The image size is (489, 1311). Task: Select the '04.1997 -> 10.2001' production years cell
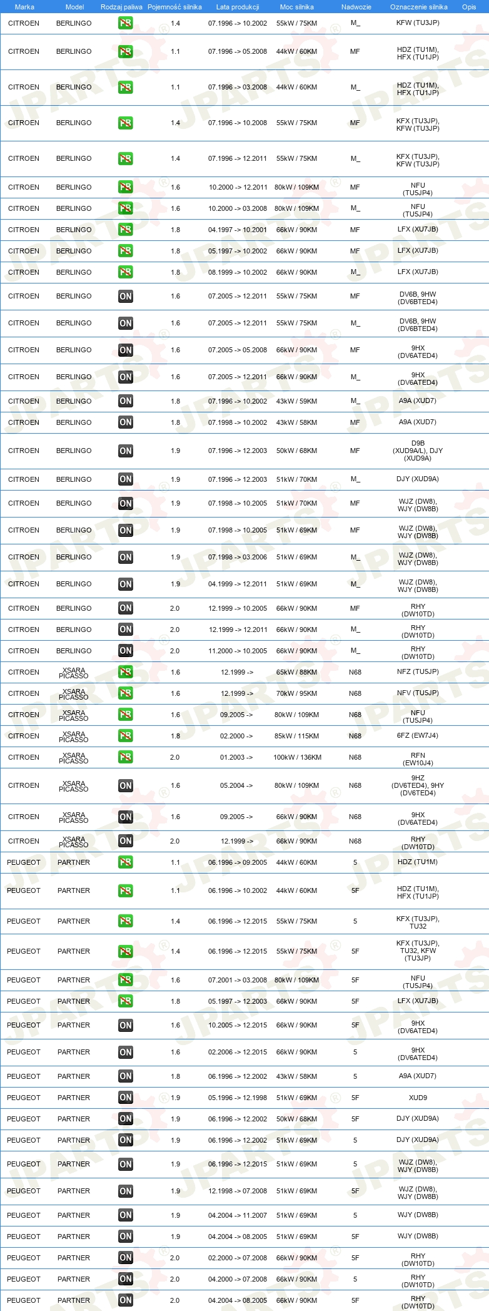(238, 230)
